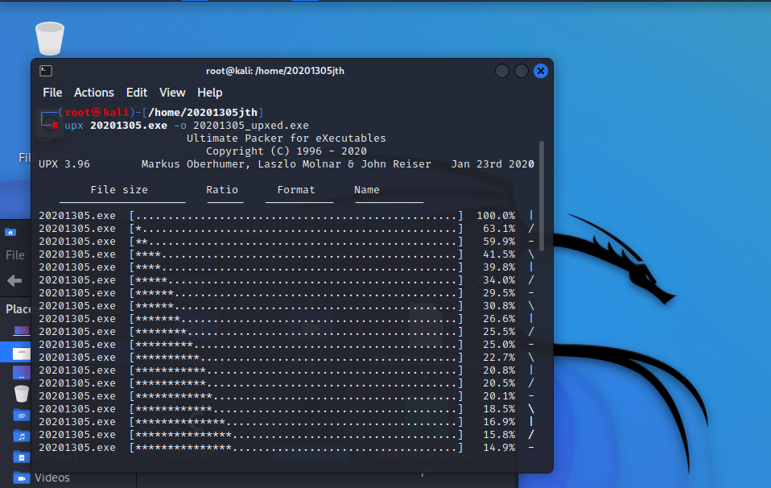Click the progress bar on the 26.6% row
This screenshot has width=771, height=488.
coord(296,319)
